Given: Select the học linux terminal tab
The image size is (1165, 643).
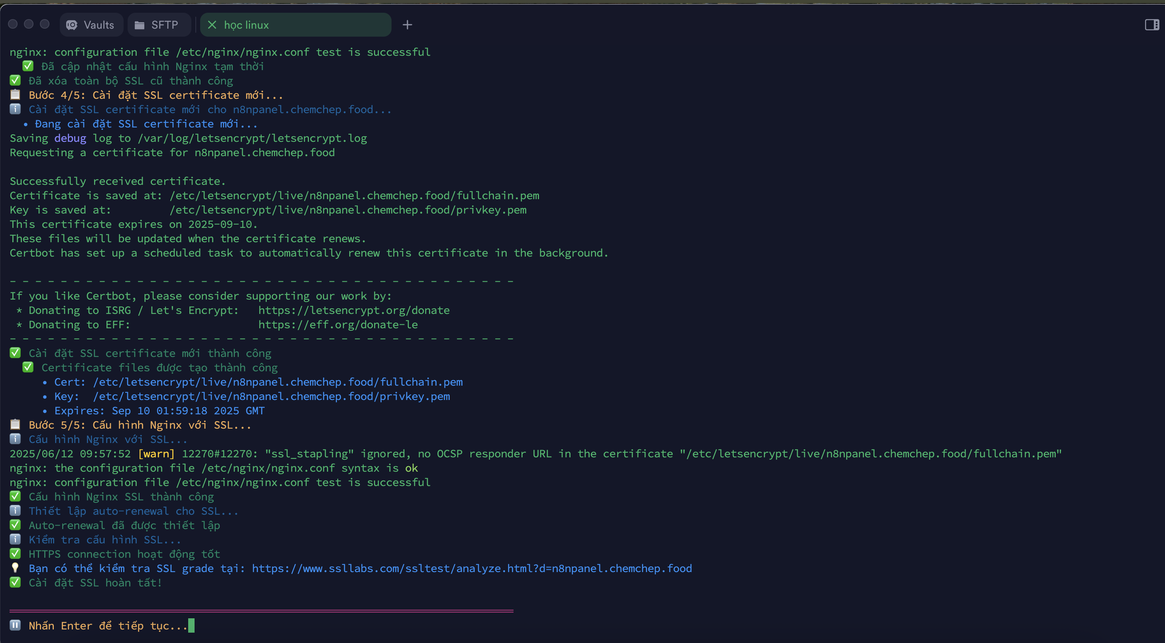Looking at the screenshot, I should [x=295, y=25].
